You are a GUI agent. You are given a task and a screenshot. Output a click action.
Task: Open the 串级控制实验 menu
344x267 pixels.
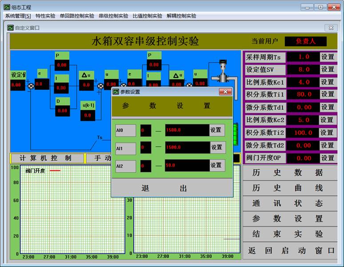(113, 16)
